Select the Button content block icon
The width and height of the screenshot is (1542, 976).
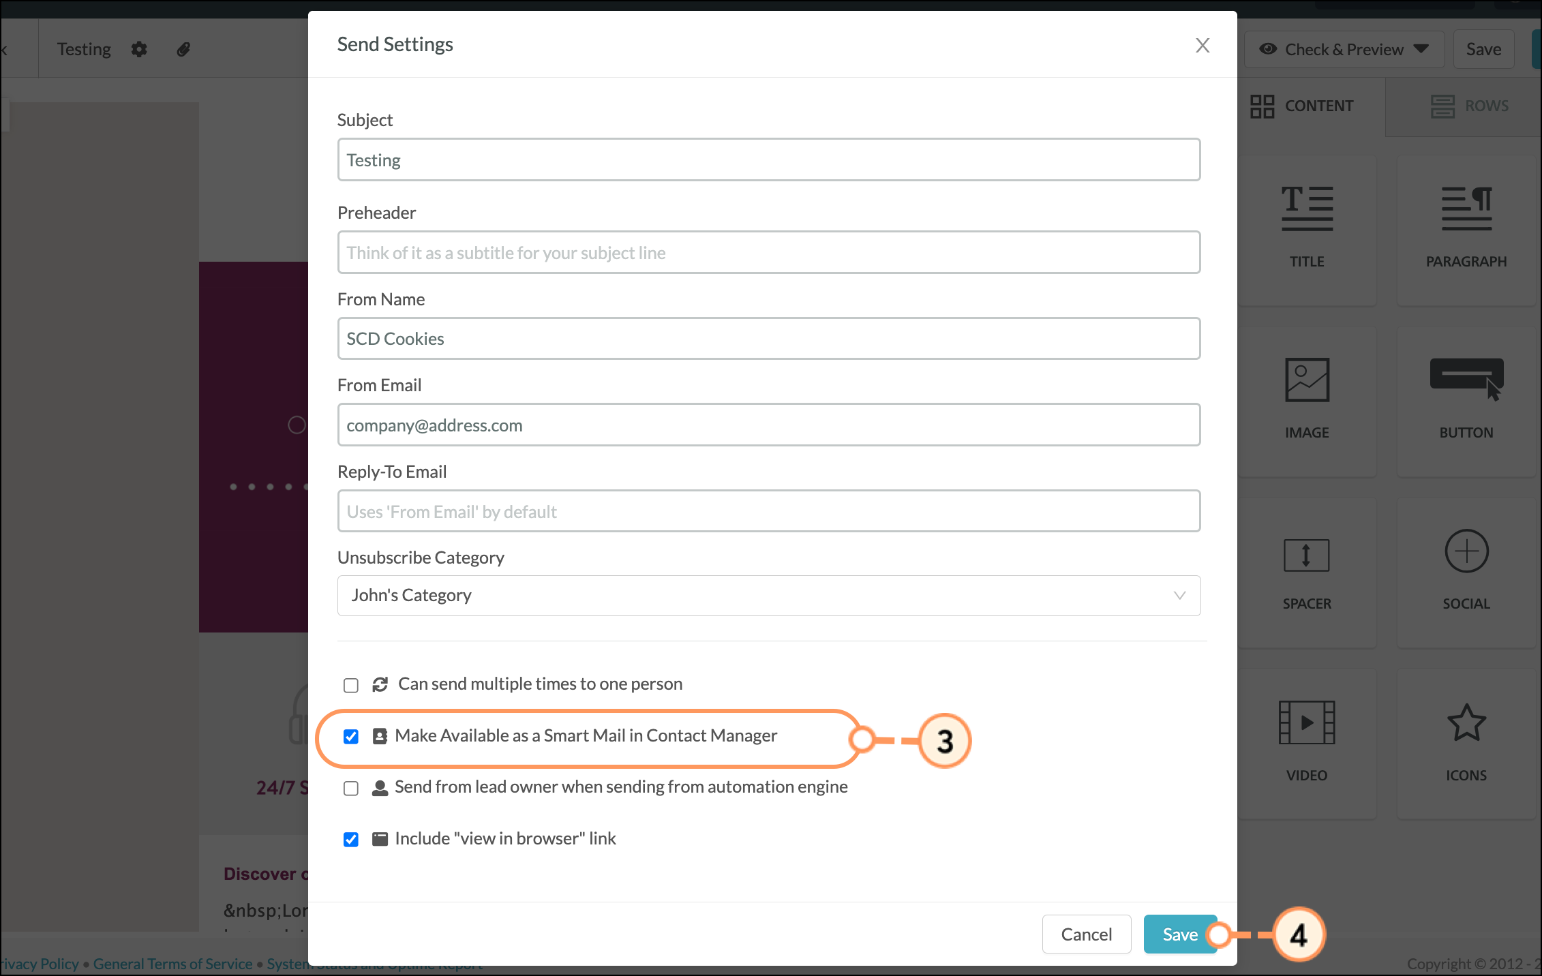pos(1466,380)
